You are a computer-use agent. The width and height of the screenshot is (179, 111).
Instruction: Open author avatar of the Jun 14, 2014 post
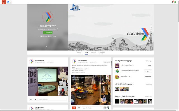(x=31, y=61)
